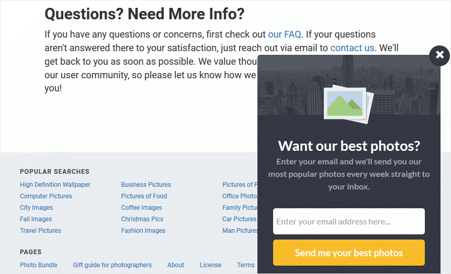Click the photo stack icon in popup

coord(348,104)
